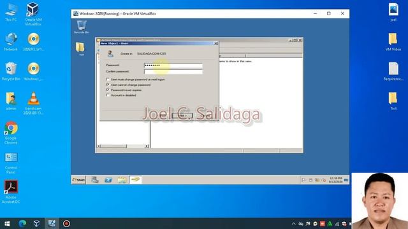
Task: Open host desktop Recycle Bin
Action: [11, 71]
